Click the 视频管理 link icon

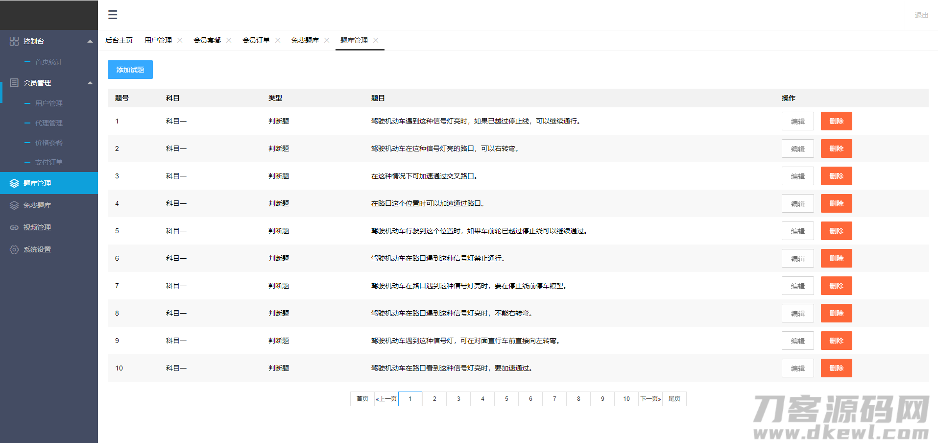14,227
